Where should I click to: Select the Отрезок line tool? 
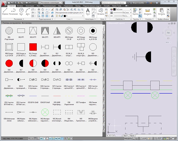pyautogui.click(x=5, y=11)
